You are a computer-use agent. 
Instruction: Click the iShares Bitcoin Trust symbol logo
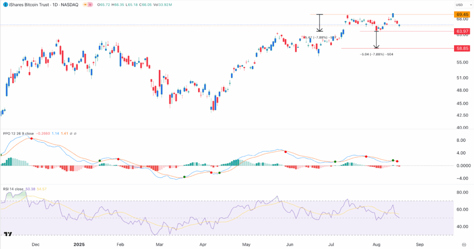click(6, 5)
